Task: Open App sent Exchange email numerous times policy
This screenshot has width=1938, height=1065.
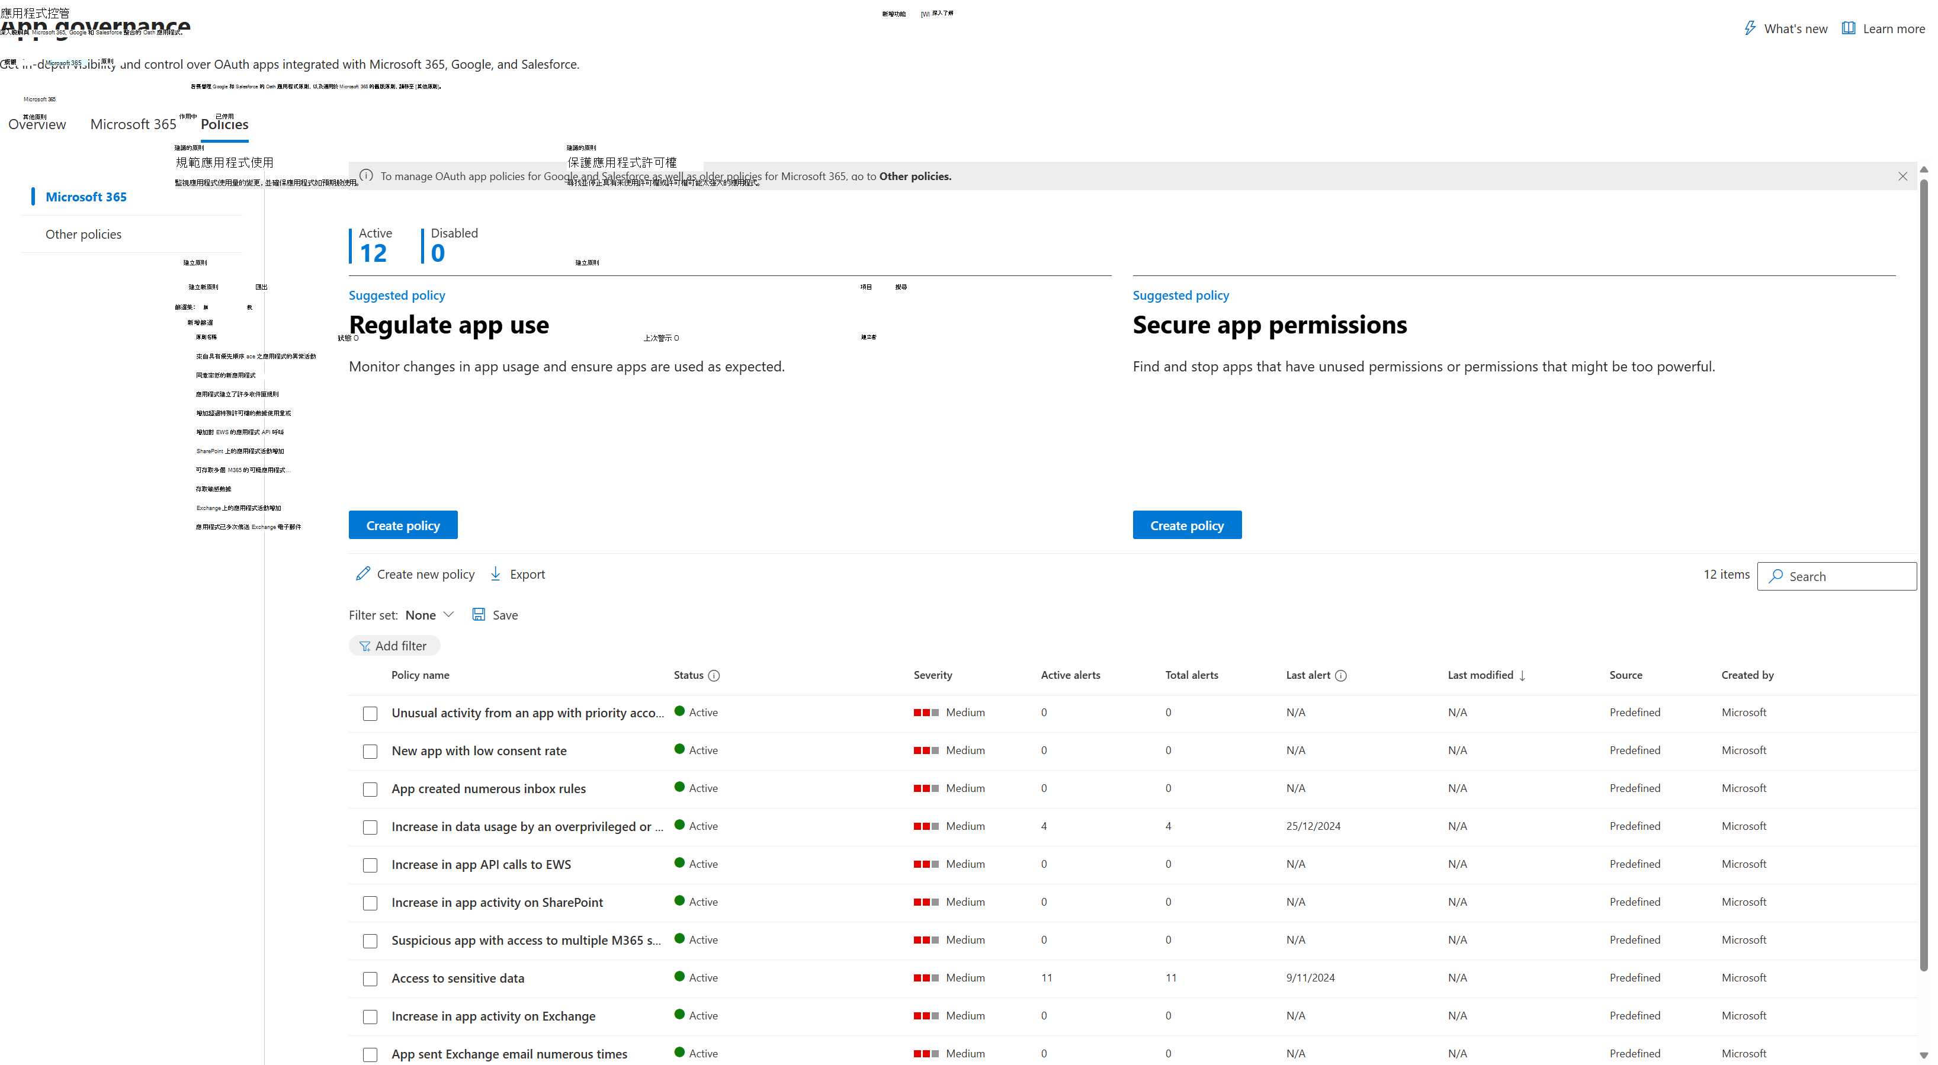Action: point(509,1054)
